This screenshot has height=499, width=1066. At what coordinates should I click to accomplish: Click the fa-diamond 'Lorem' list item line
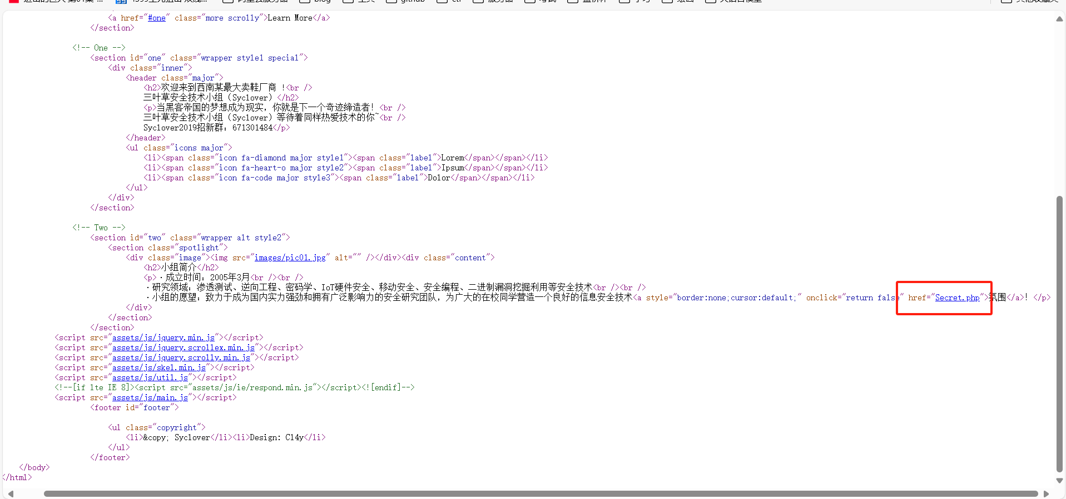(x=346, y=158)
